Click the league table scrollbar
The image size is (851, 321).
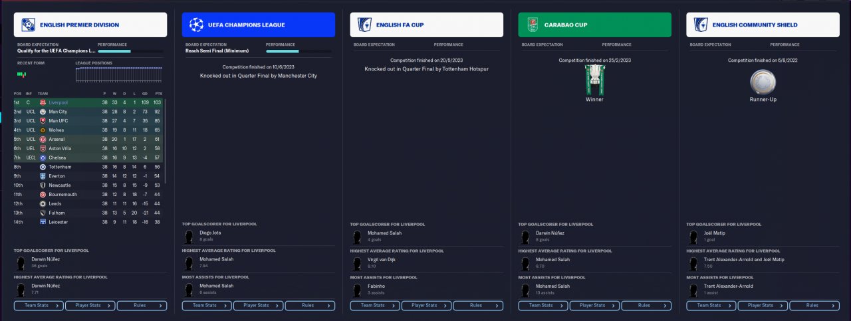166,142
